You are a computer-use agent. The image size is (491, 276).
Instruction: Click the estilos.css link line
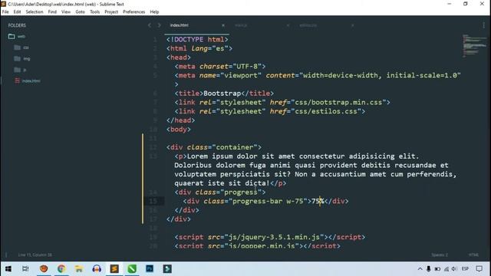(x=270, y=111)
